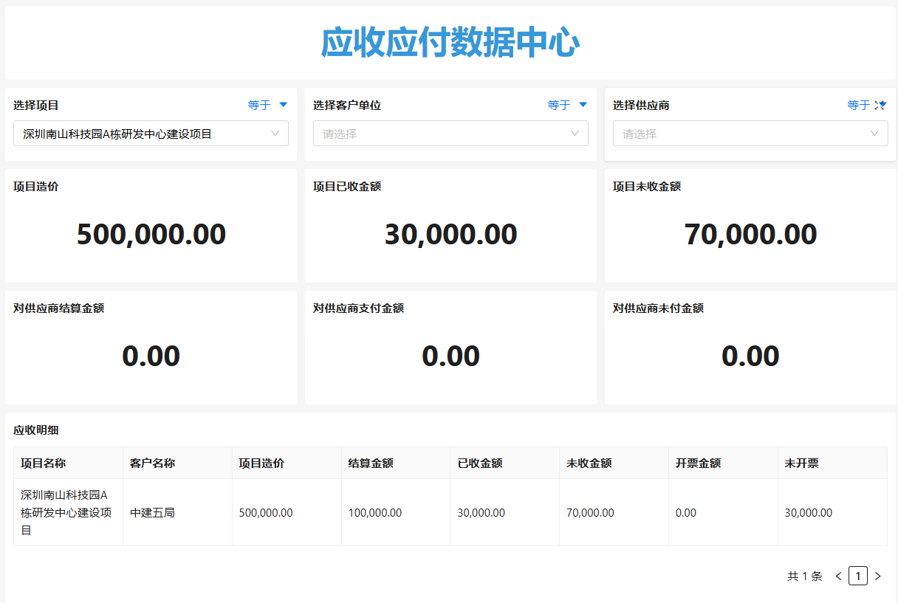Click the blue triangle beside 选择客户单位 等于
The image size is (898, 603).
583,105
